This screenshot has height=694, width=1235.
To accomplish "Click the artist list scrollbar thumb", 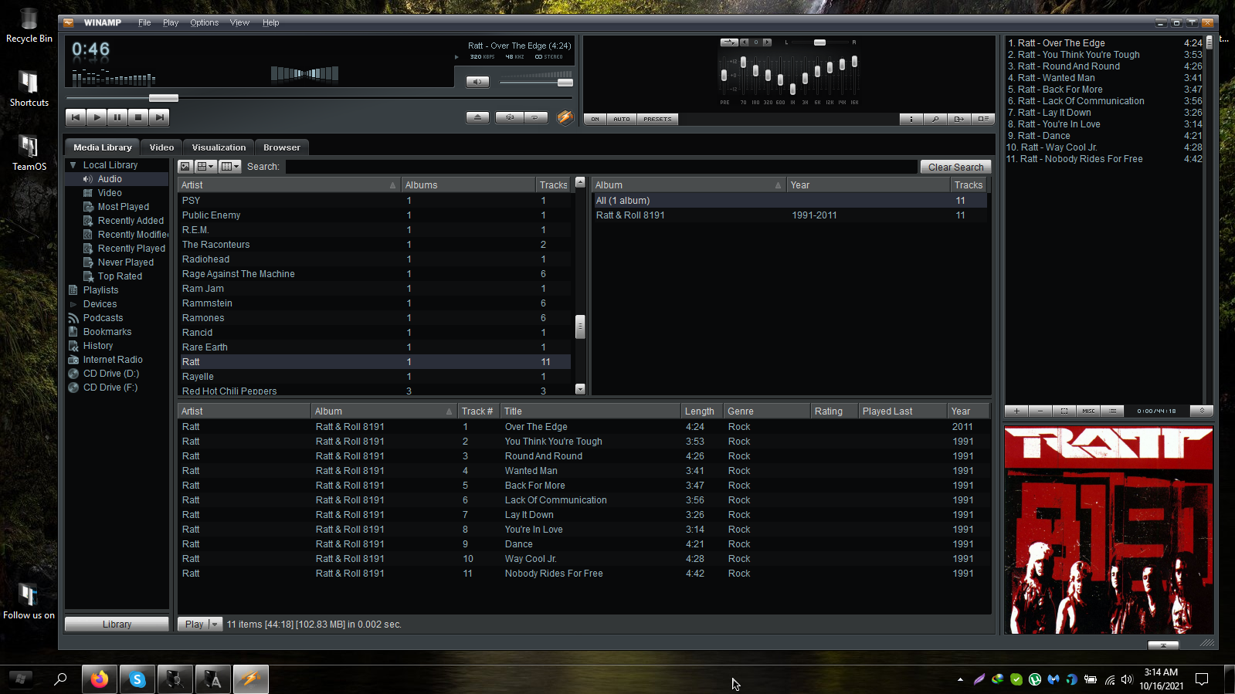I will (580, 327).
